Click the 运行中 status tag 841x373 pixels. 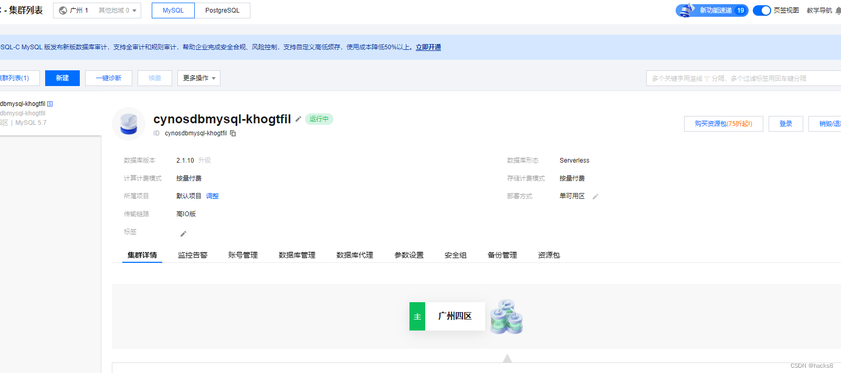(x=319, y=119)
